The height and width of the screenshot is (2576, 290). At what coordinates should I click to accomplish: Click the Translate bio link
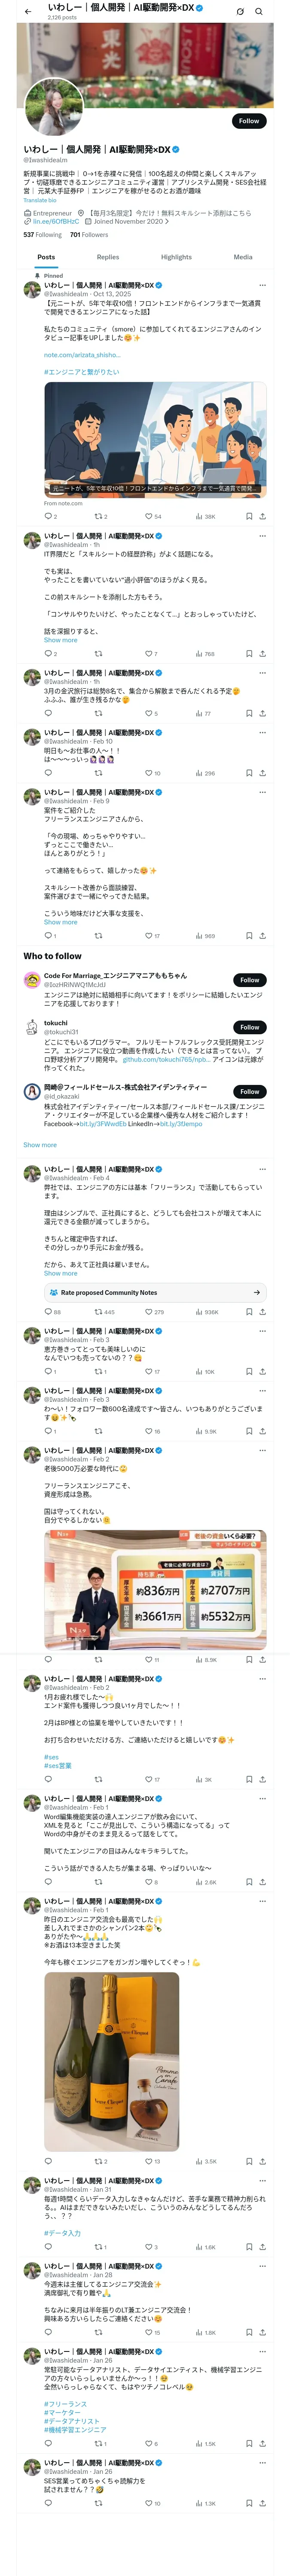[x=40, y=200]
